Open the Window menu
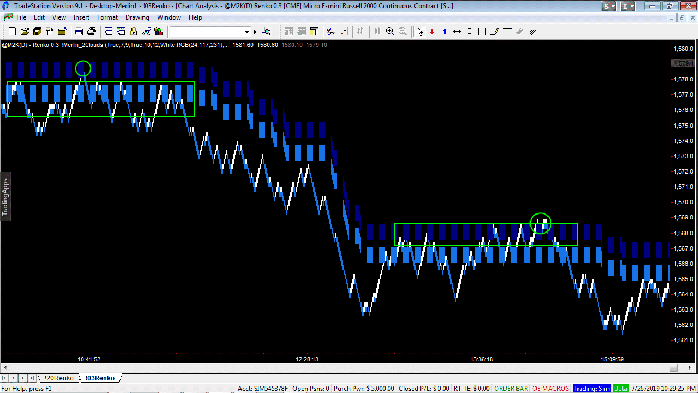Screen dimensions: 698x393 click(x=169, y=17)
